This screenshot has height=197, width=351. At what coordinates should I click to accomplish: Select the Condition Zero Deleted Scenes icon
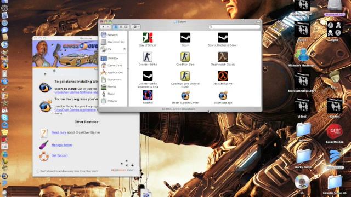185,76
